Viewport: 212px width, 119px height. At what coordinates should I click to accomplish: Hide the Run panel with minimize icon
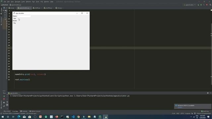tap(211, 93)
